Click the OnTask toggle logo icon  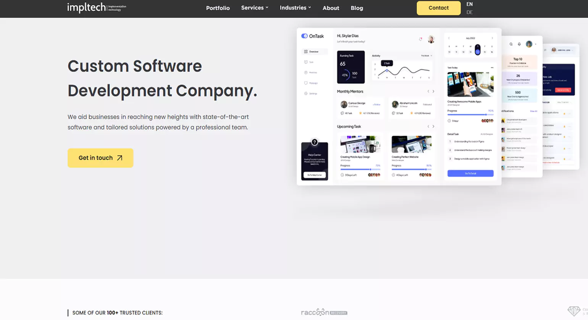[x=304, y=36]
